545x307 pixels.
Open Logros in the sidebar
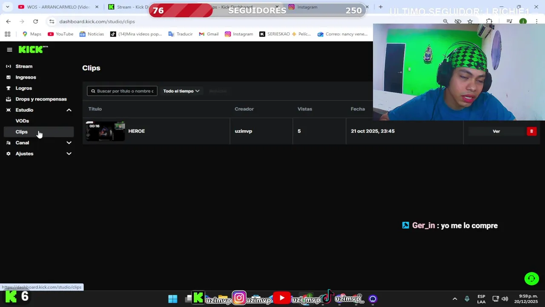click(23, 88)
